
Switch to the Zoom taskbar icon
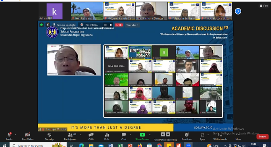tap(188, 145)
